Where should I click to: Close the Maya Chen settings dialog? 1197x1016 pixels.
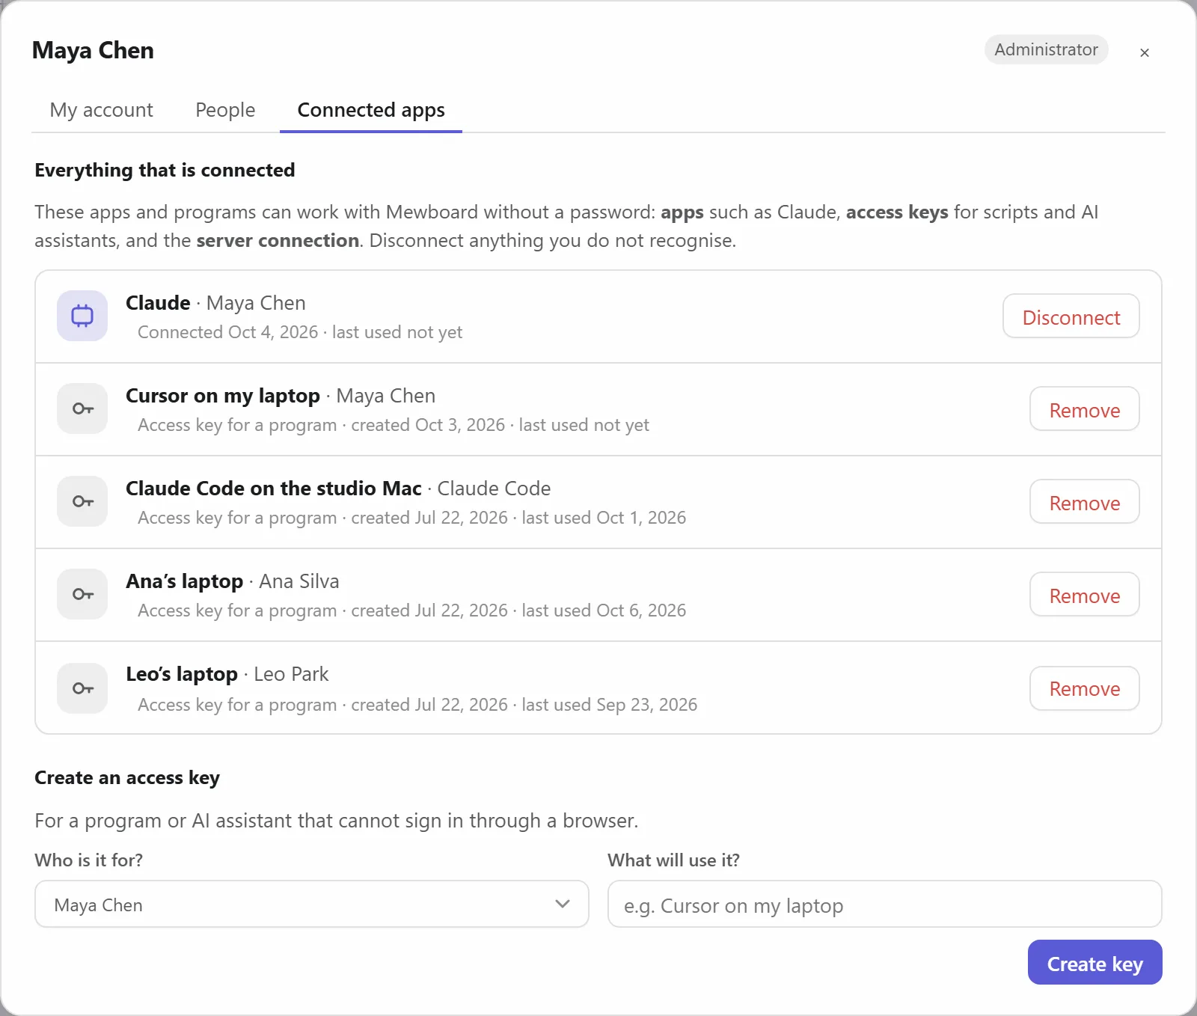[1145, 52]
